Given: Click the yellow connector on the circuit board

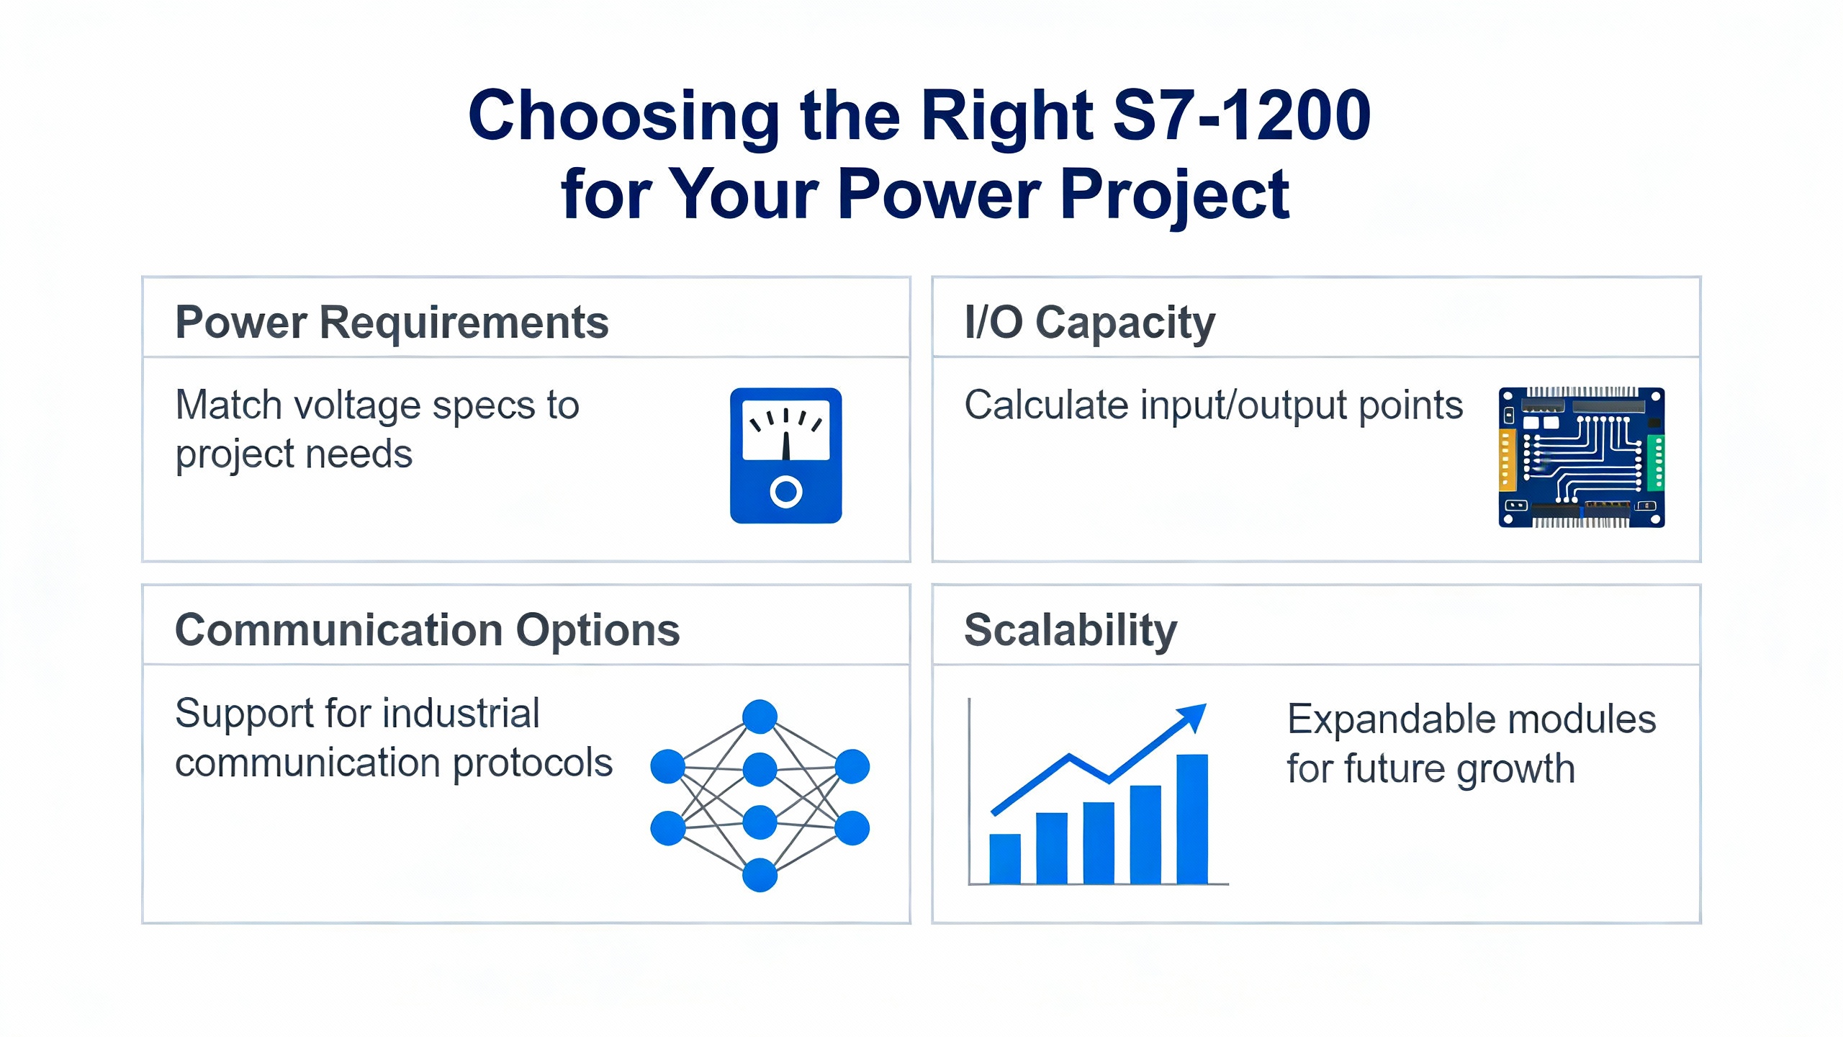Looking at the screenshot, I should 1507,461.
